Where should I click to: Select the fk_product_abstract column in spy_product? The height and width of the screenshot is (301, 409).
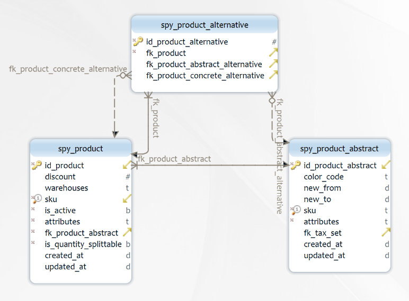pyautogui.click(x=81, y=233)
